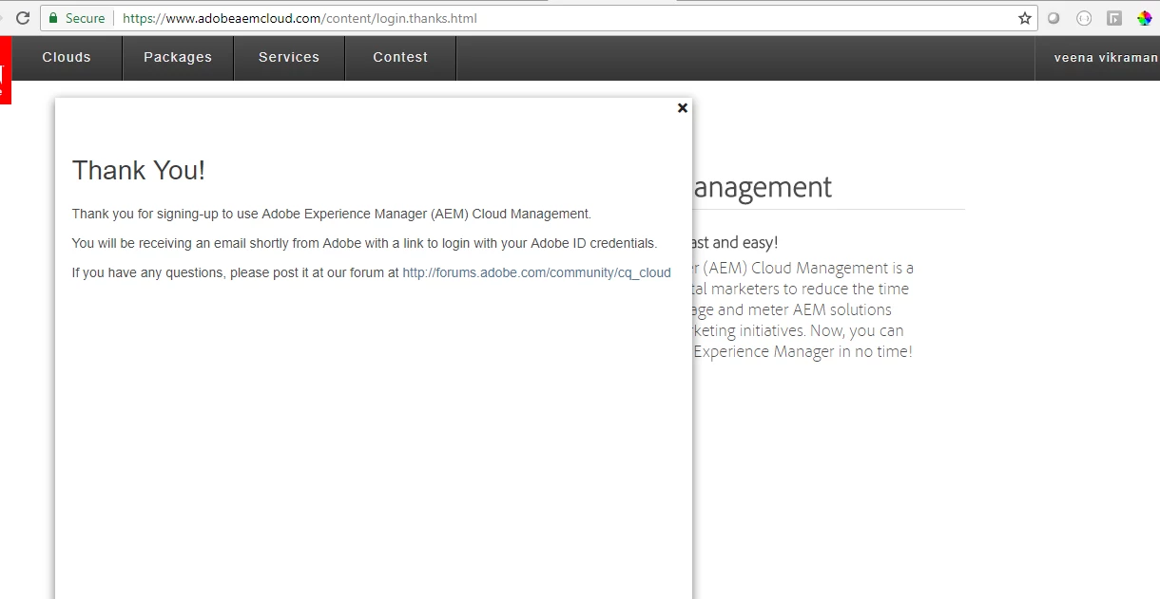Image resolution: width=1160 pixels, height=599 pixels.
Task: Close the Thank You dialog with the X
Action: point(682,108)
